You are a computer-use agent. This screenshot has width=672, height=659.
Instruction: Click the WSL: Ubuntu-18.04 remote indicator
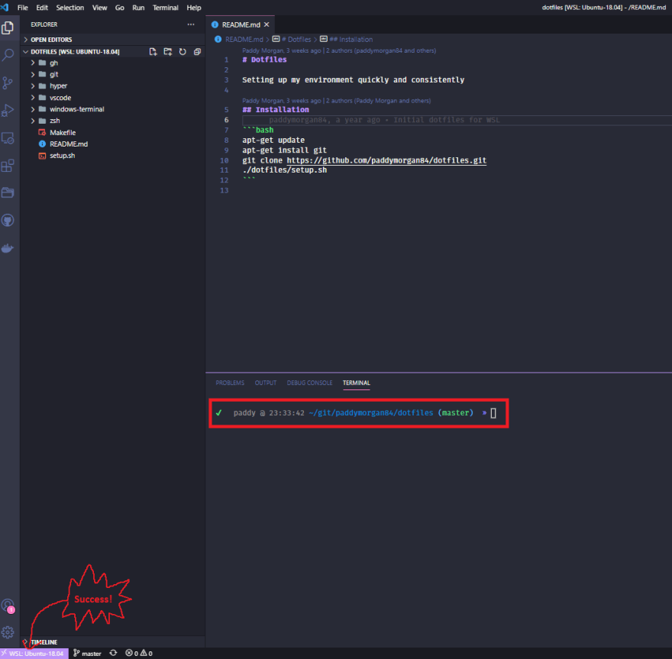(x=34, y=653)
